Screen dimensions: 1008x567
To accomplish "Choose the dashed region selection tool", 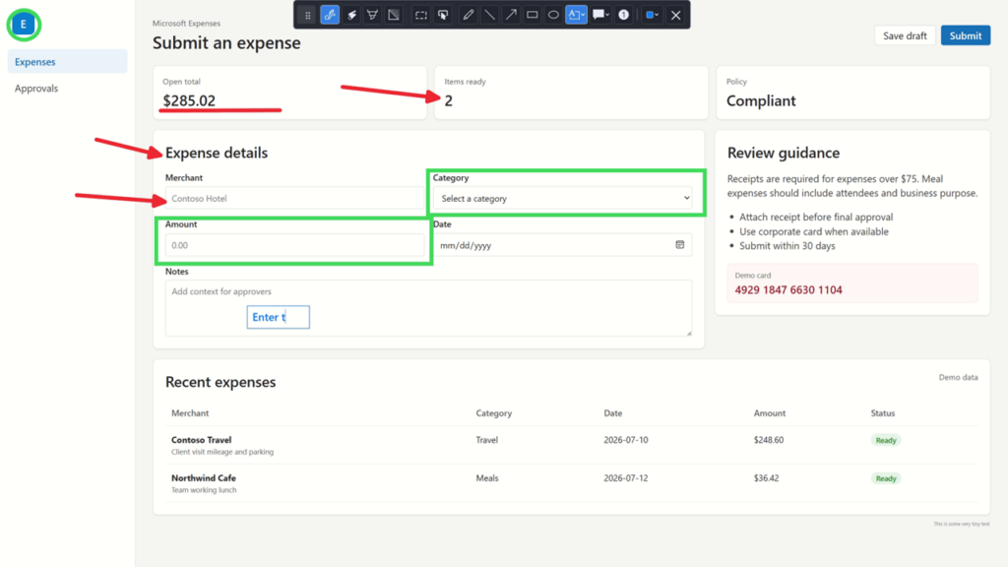I will coord(421,15).
